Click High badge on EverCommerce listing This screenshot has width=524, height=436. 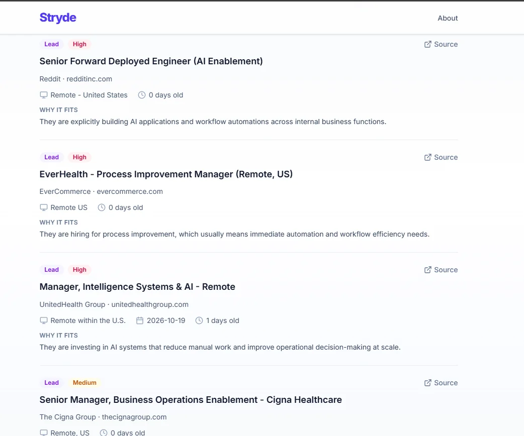79,157
